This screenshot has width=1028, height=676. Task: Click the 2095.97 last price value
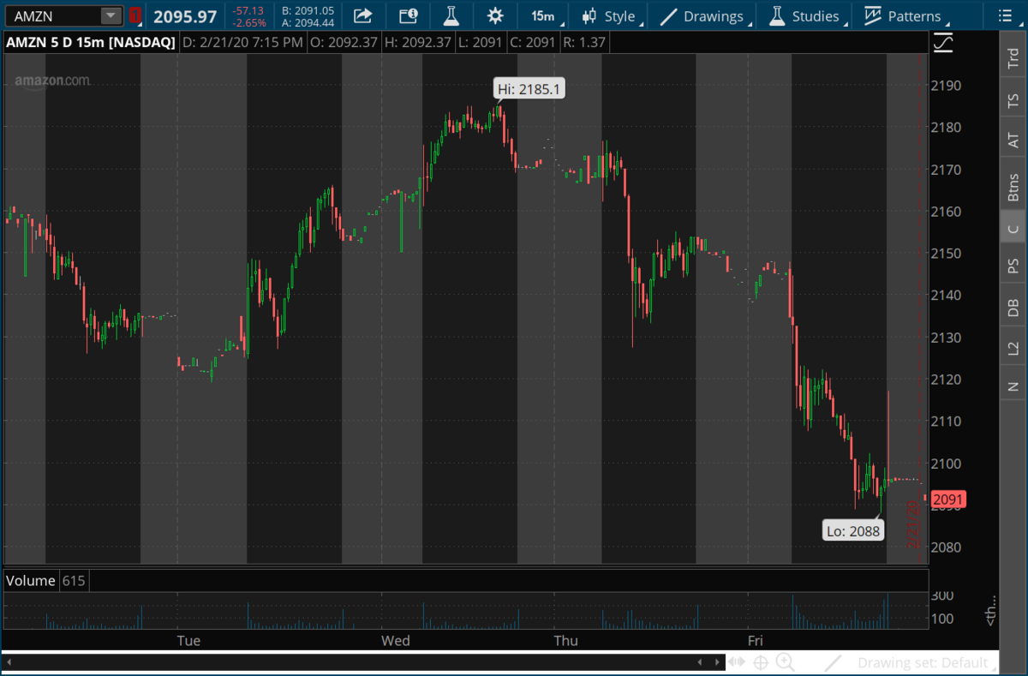[185, 16]
